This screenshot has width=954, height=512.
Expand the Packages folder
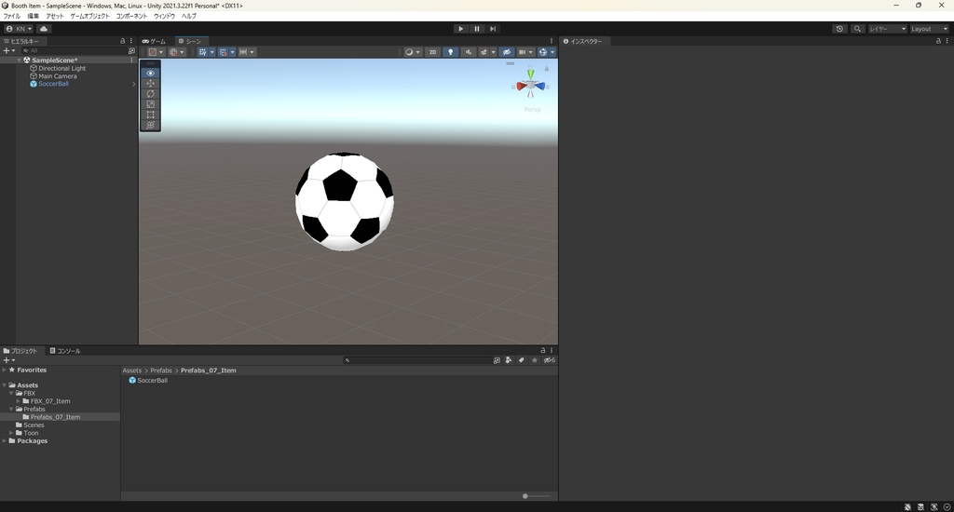click(5, 441)
